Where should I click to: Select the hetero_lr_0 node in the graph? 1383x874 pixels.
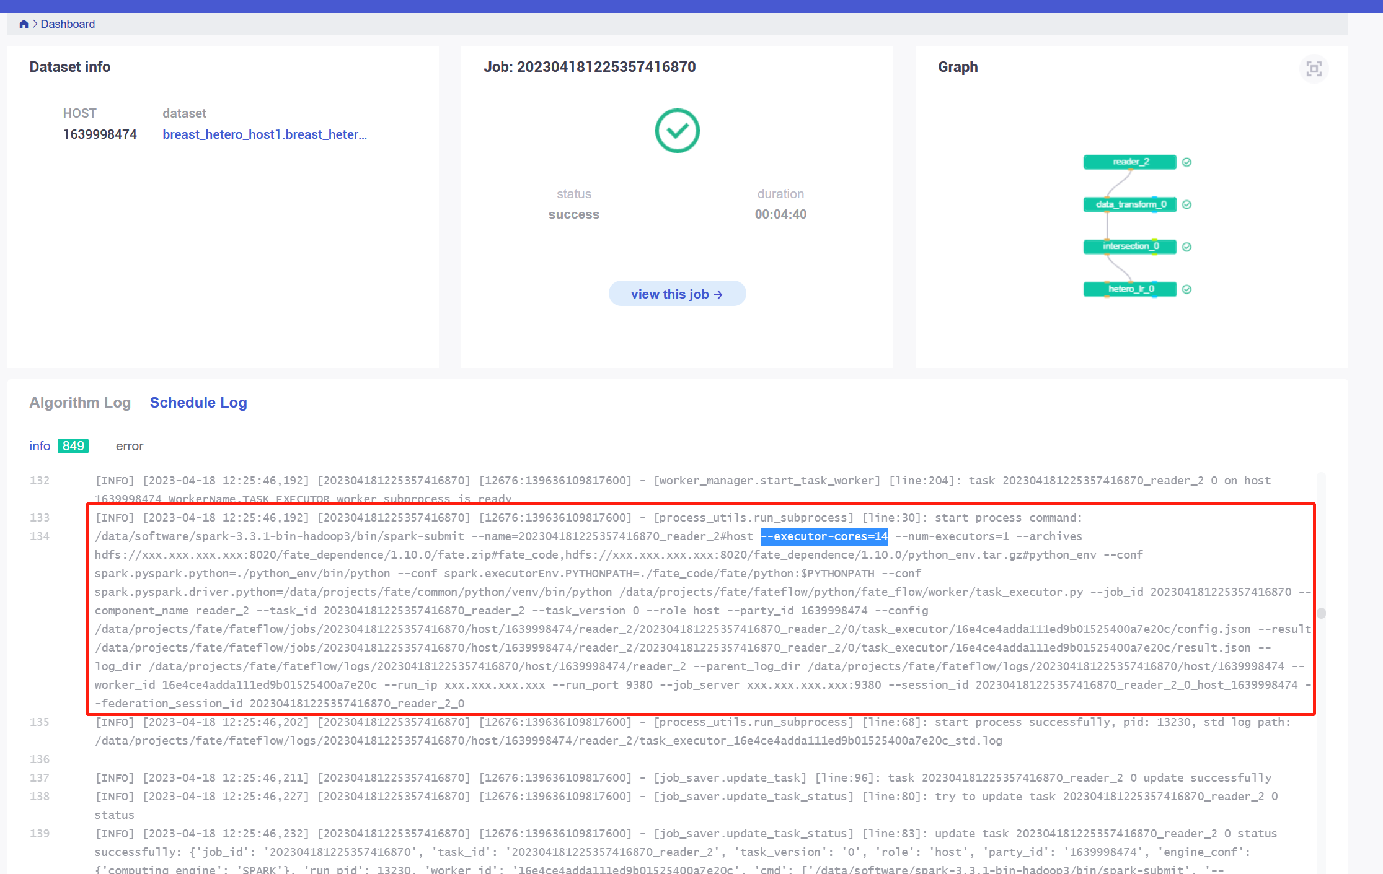click(x=1129, y=289)
